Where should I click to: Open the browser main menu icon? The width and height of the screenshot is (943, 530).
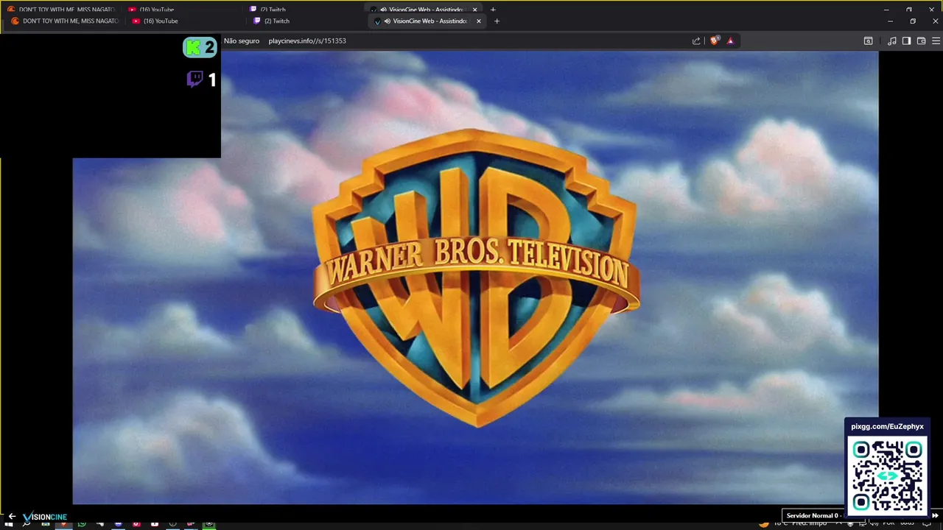coord(936,41)
